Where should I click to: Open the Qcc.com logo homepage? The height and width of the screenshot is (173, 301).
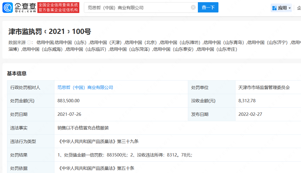click(x=19, y=8)
